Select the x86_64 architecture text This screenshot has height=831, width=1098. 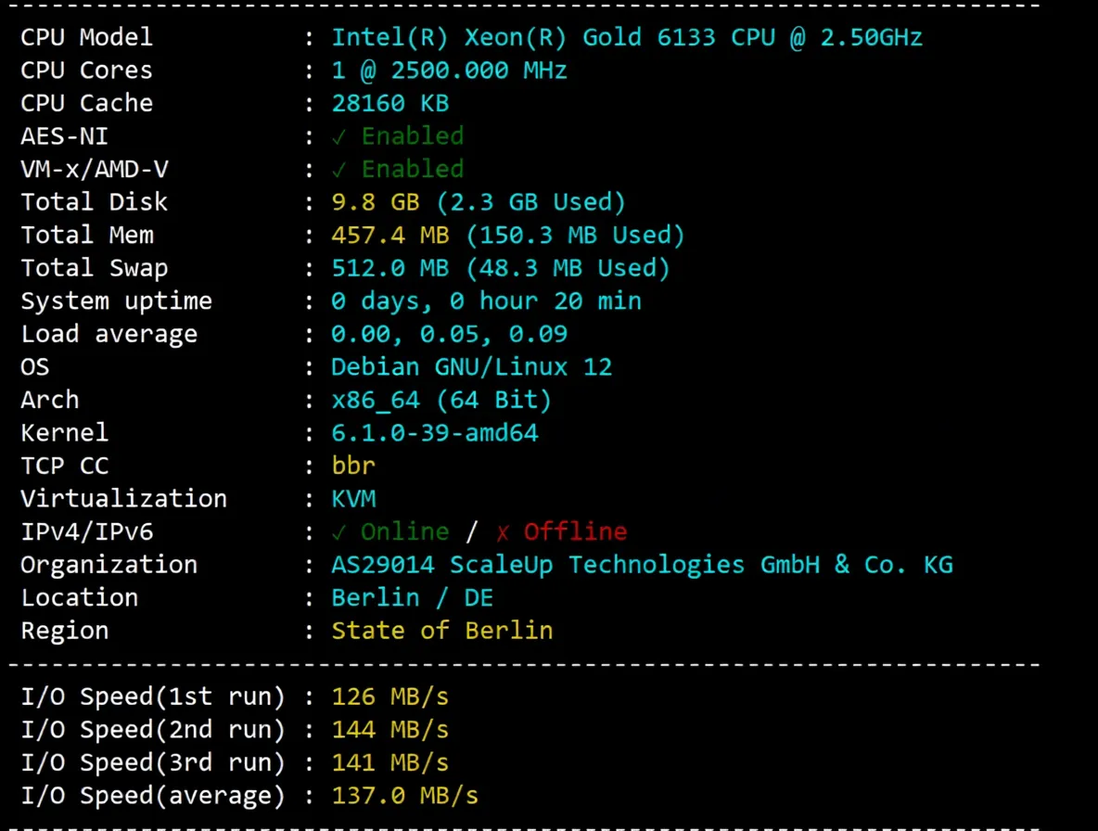tap(376, 400)
